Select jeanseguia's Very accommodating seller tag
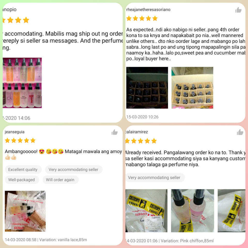The width and height of the screenshot is (248, 248). 74,169
